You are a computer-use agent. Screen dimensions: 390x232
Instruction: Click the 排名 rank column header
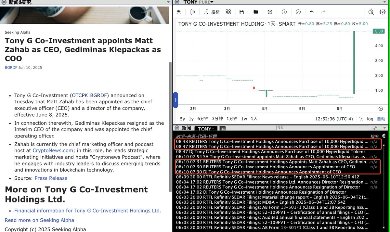374,136
